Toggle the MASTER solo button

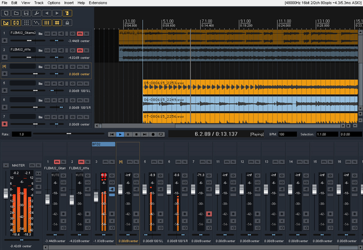pos(38,165)
